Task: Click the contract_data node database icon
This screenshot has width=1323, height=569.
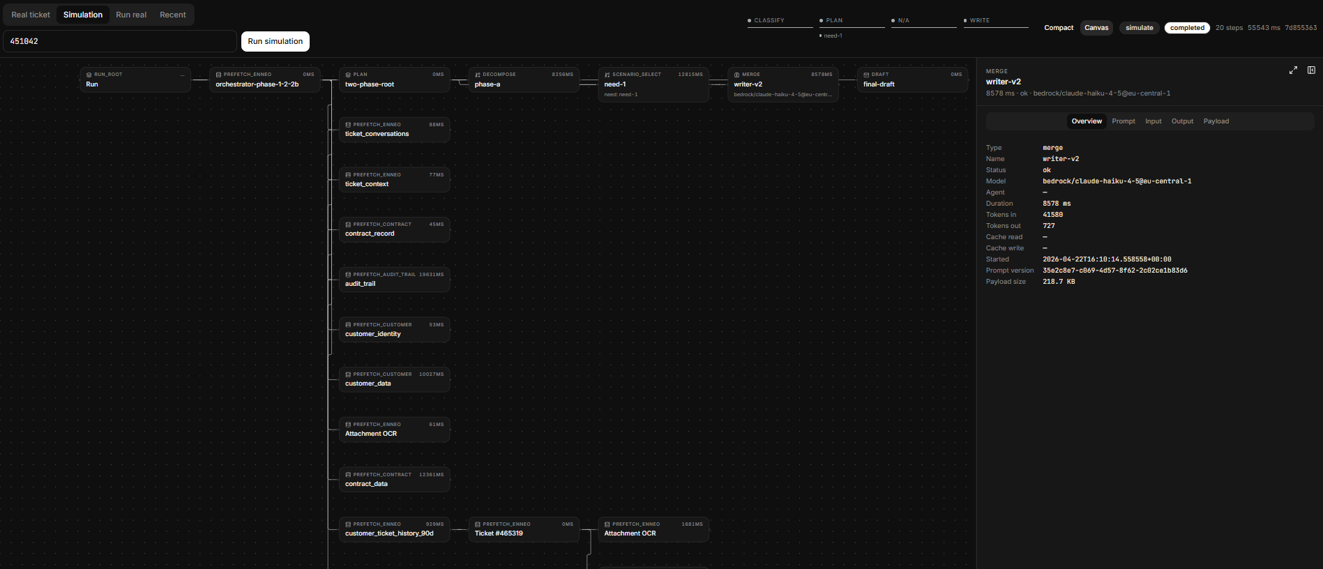Action: pos(348,475)
